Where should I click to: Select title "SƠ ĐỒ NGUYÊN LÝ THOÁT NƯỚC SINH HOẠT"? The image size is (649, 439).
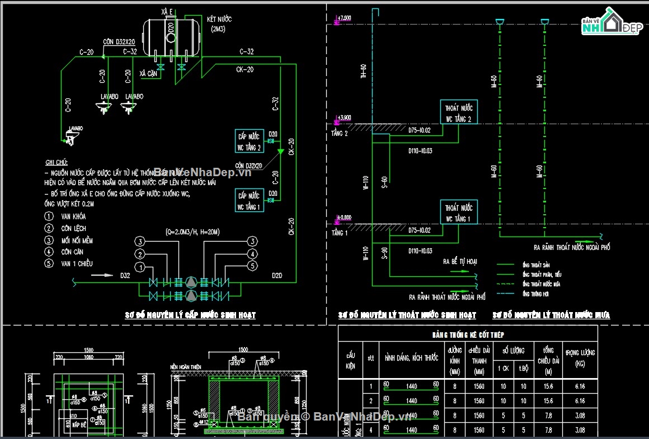click(x=407, y=315)
